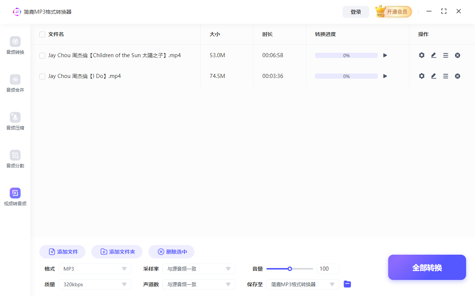Select file name Jay Chou I Do .mp4
475x297 pixels.
(x=85, y=76)
